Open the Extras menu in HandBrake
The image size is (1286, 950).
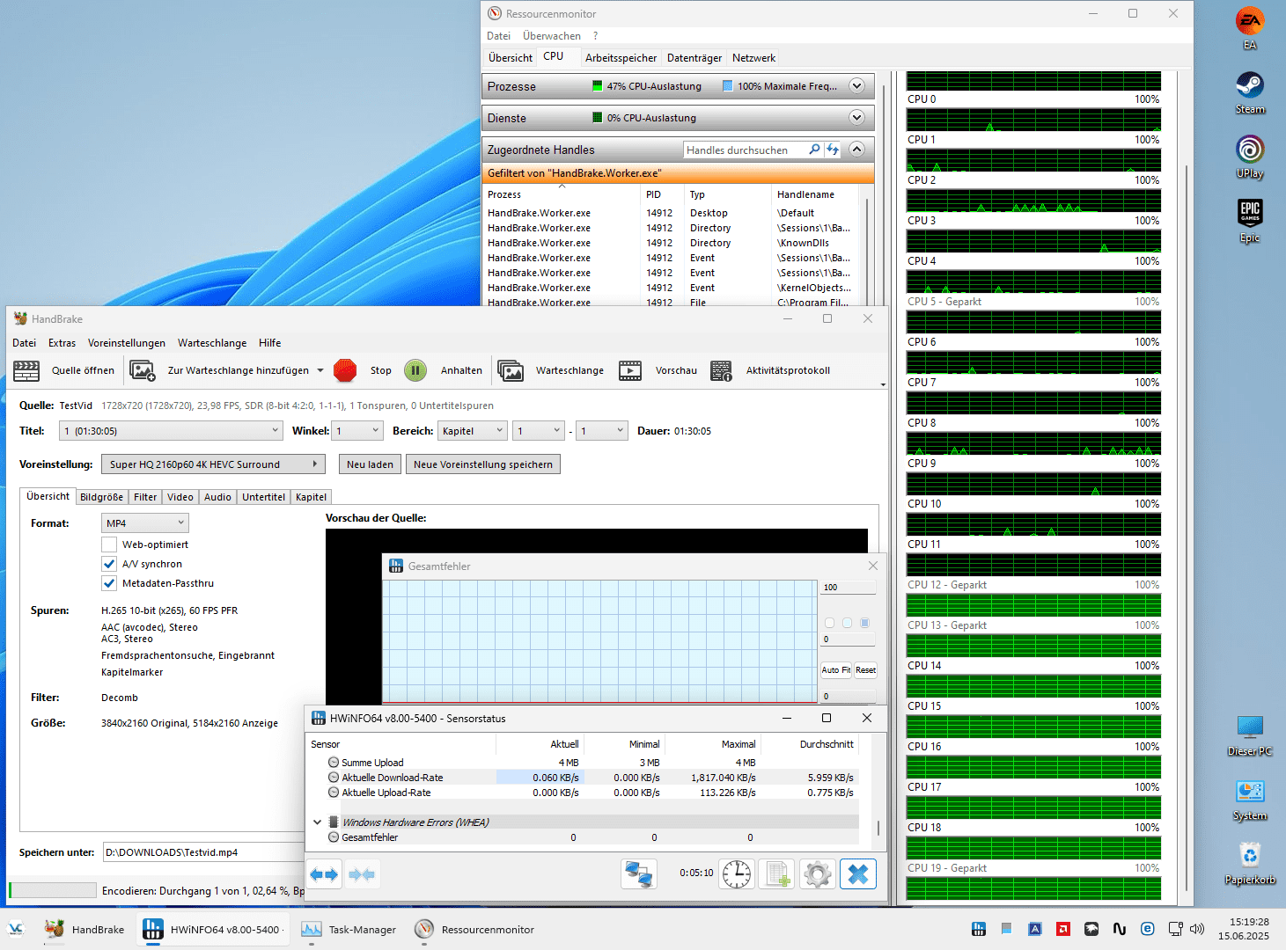coord(62,343)
